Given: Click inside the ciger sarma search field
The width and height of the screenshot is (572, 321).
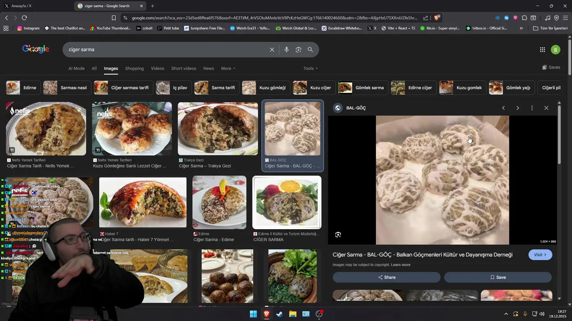Looking at the screenshot, I should (x=165, y=49).
